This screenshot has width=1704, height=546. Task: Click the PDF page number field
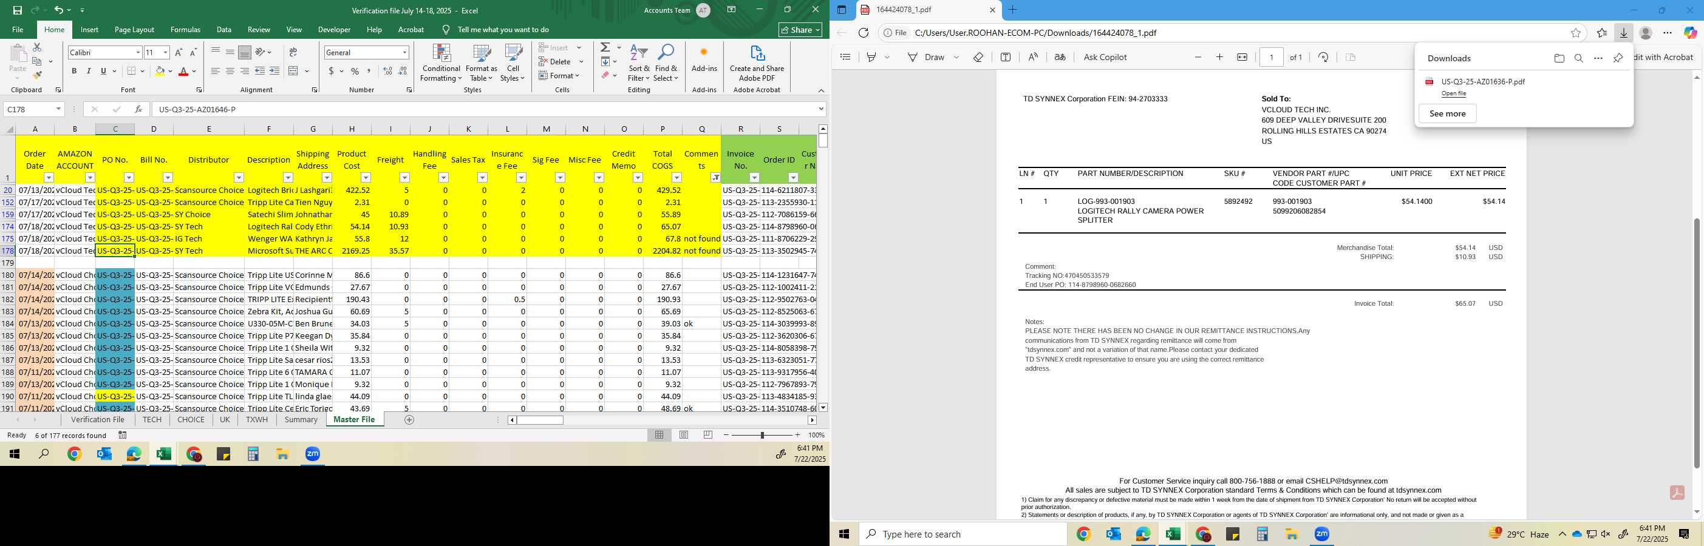coord(1272,57)
